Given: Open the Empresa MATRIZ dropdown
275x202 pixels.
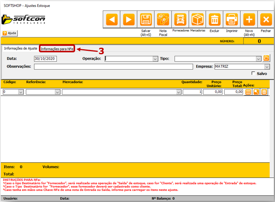Looking at the screenshot, I should click(267, 67).
